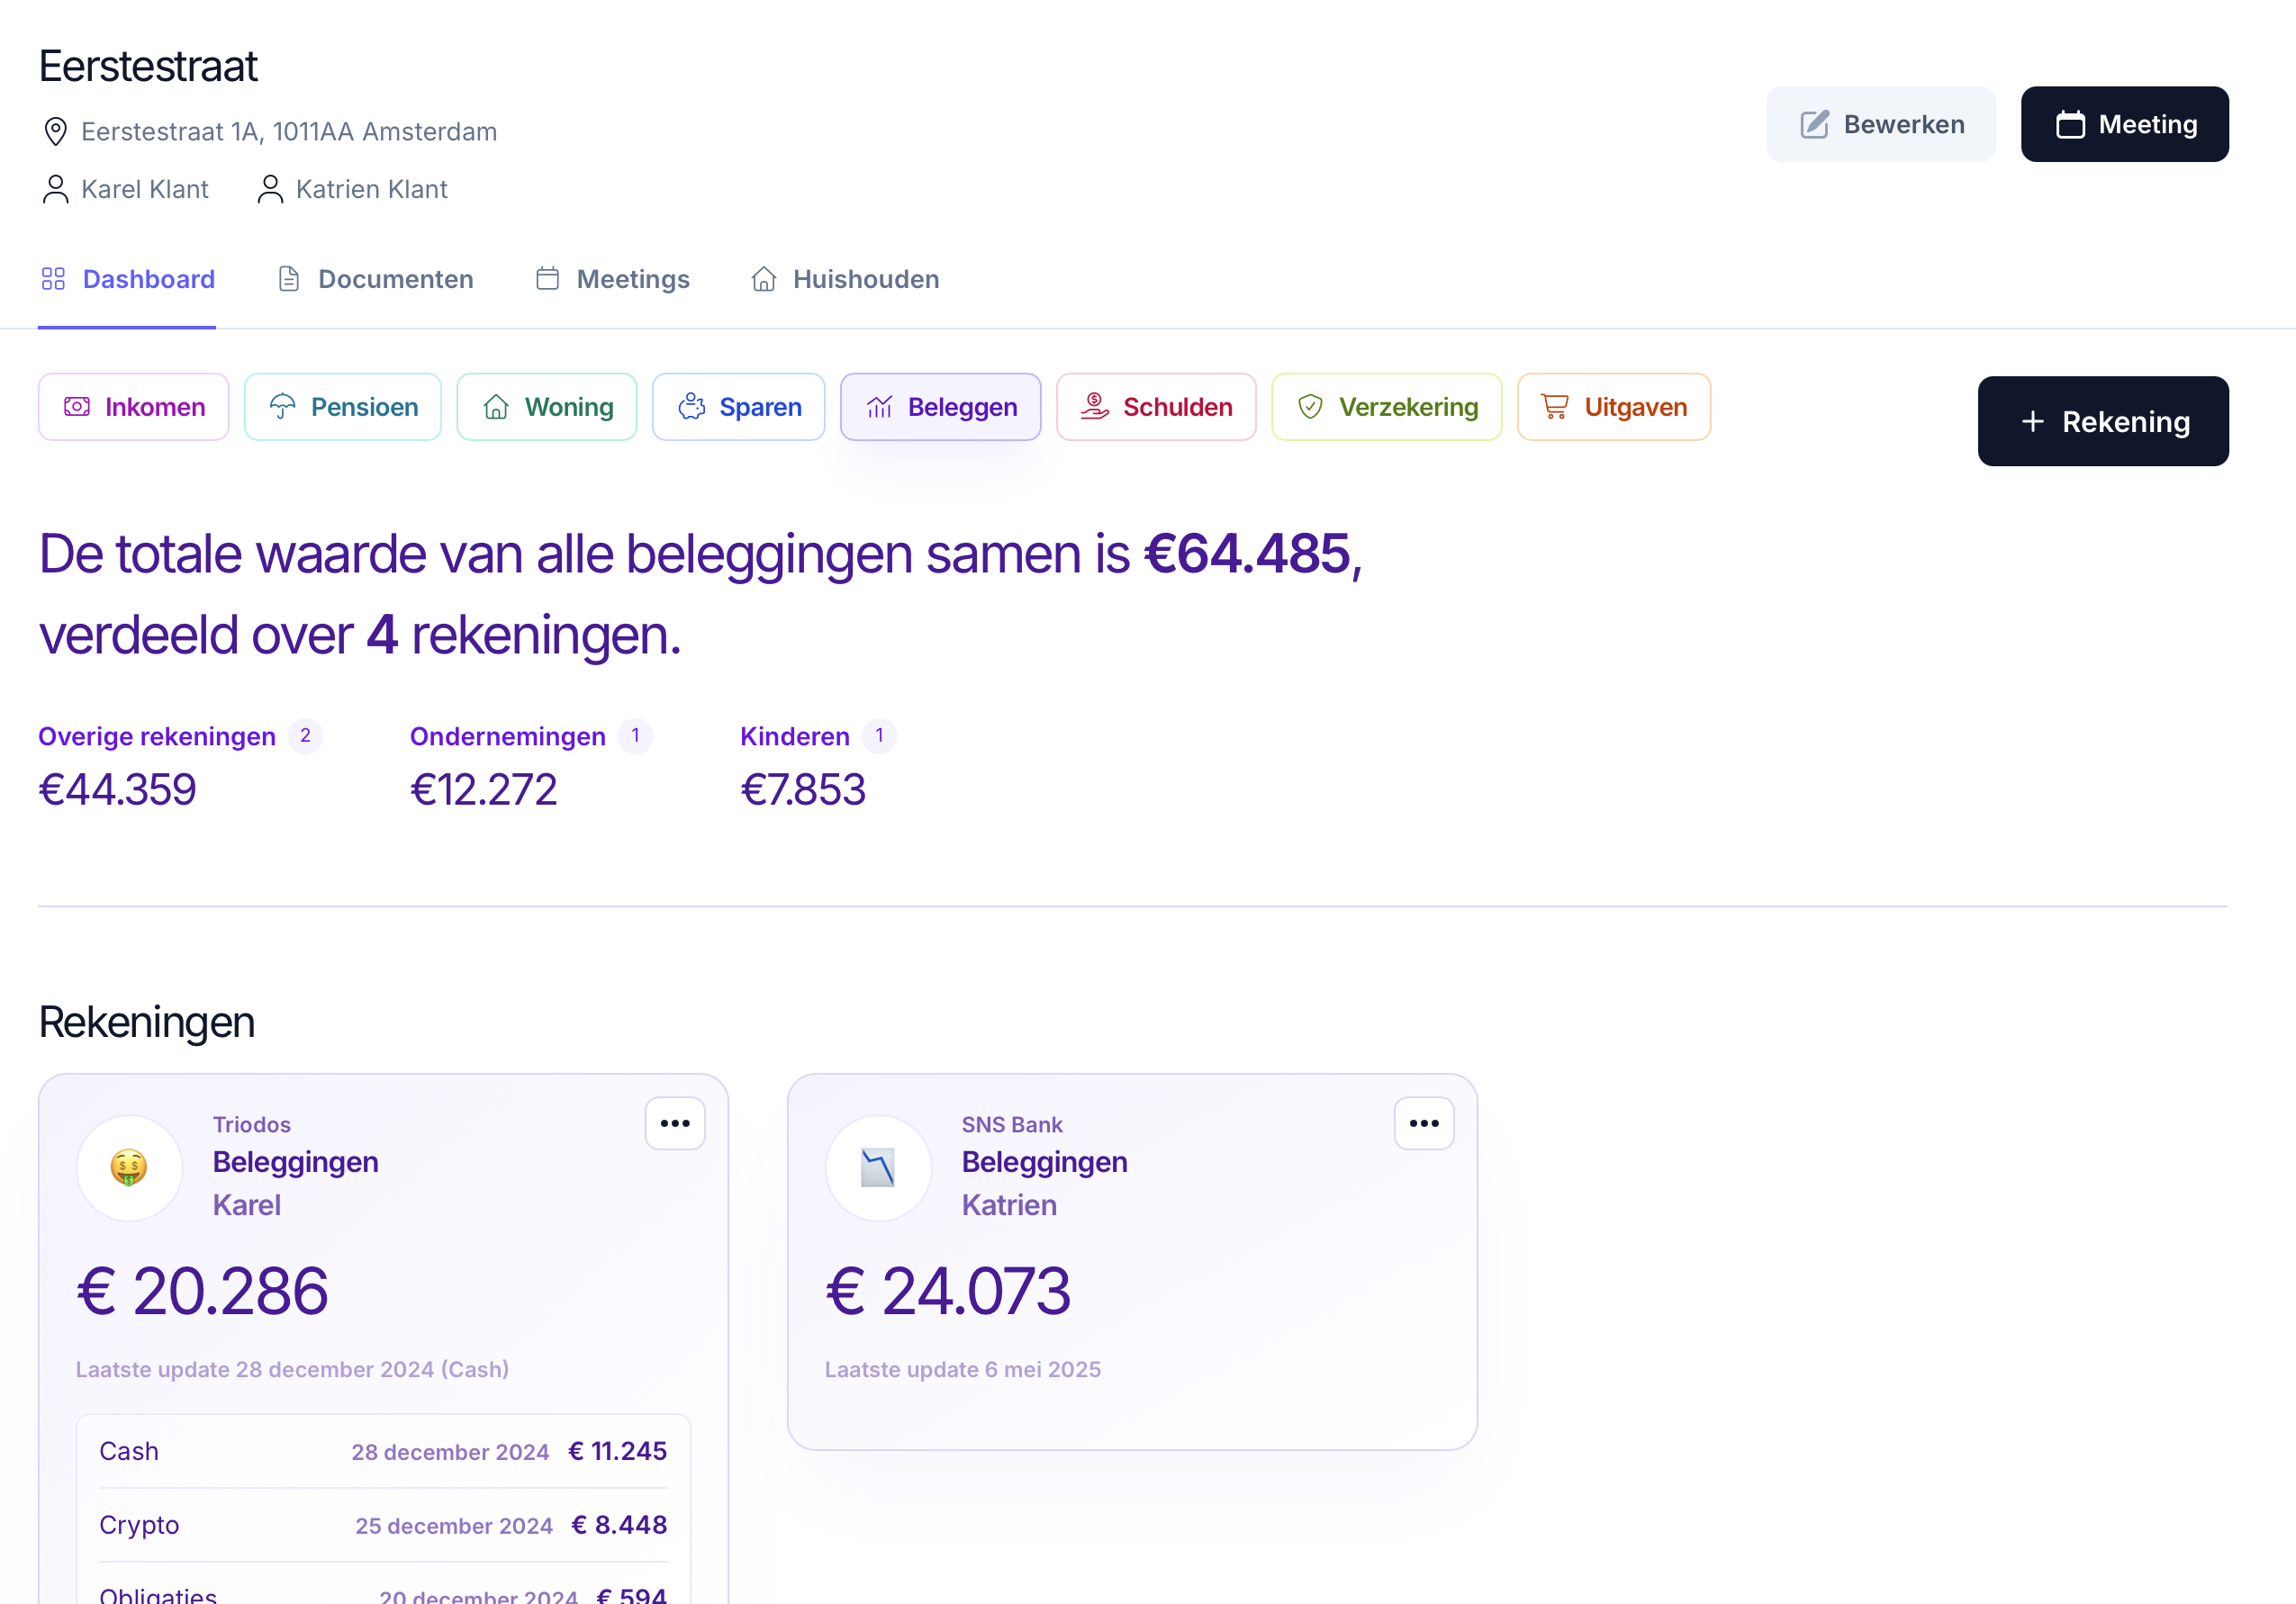Image resolution: width=2296 pixels, height=1604 pixels.
Task: Select the Inkomen filter icon
Action: coord(77,406)
